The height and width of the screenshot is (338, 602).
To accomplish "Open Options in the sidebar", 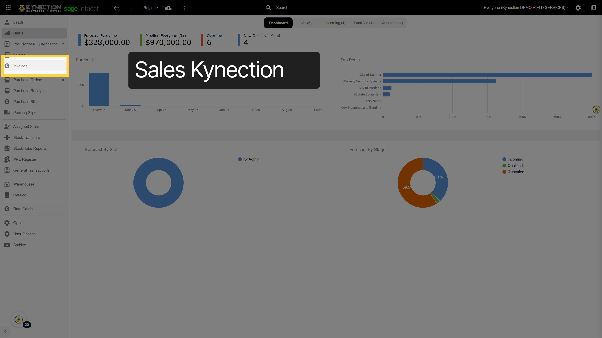I will 34,223.
